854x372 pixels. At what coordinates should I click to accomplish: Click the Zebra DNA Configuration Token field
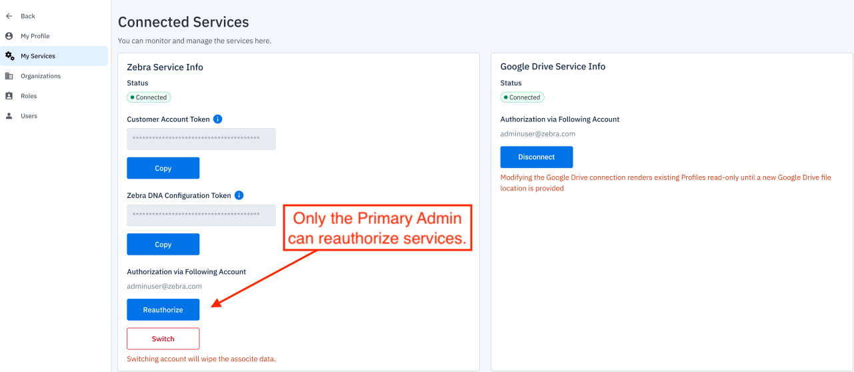pyautogui.click(x=201, y=215)
